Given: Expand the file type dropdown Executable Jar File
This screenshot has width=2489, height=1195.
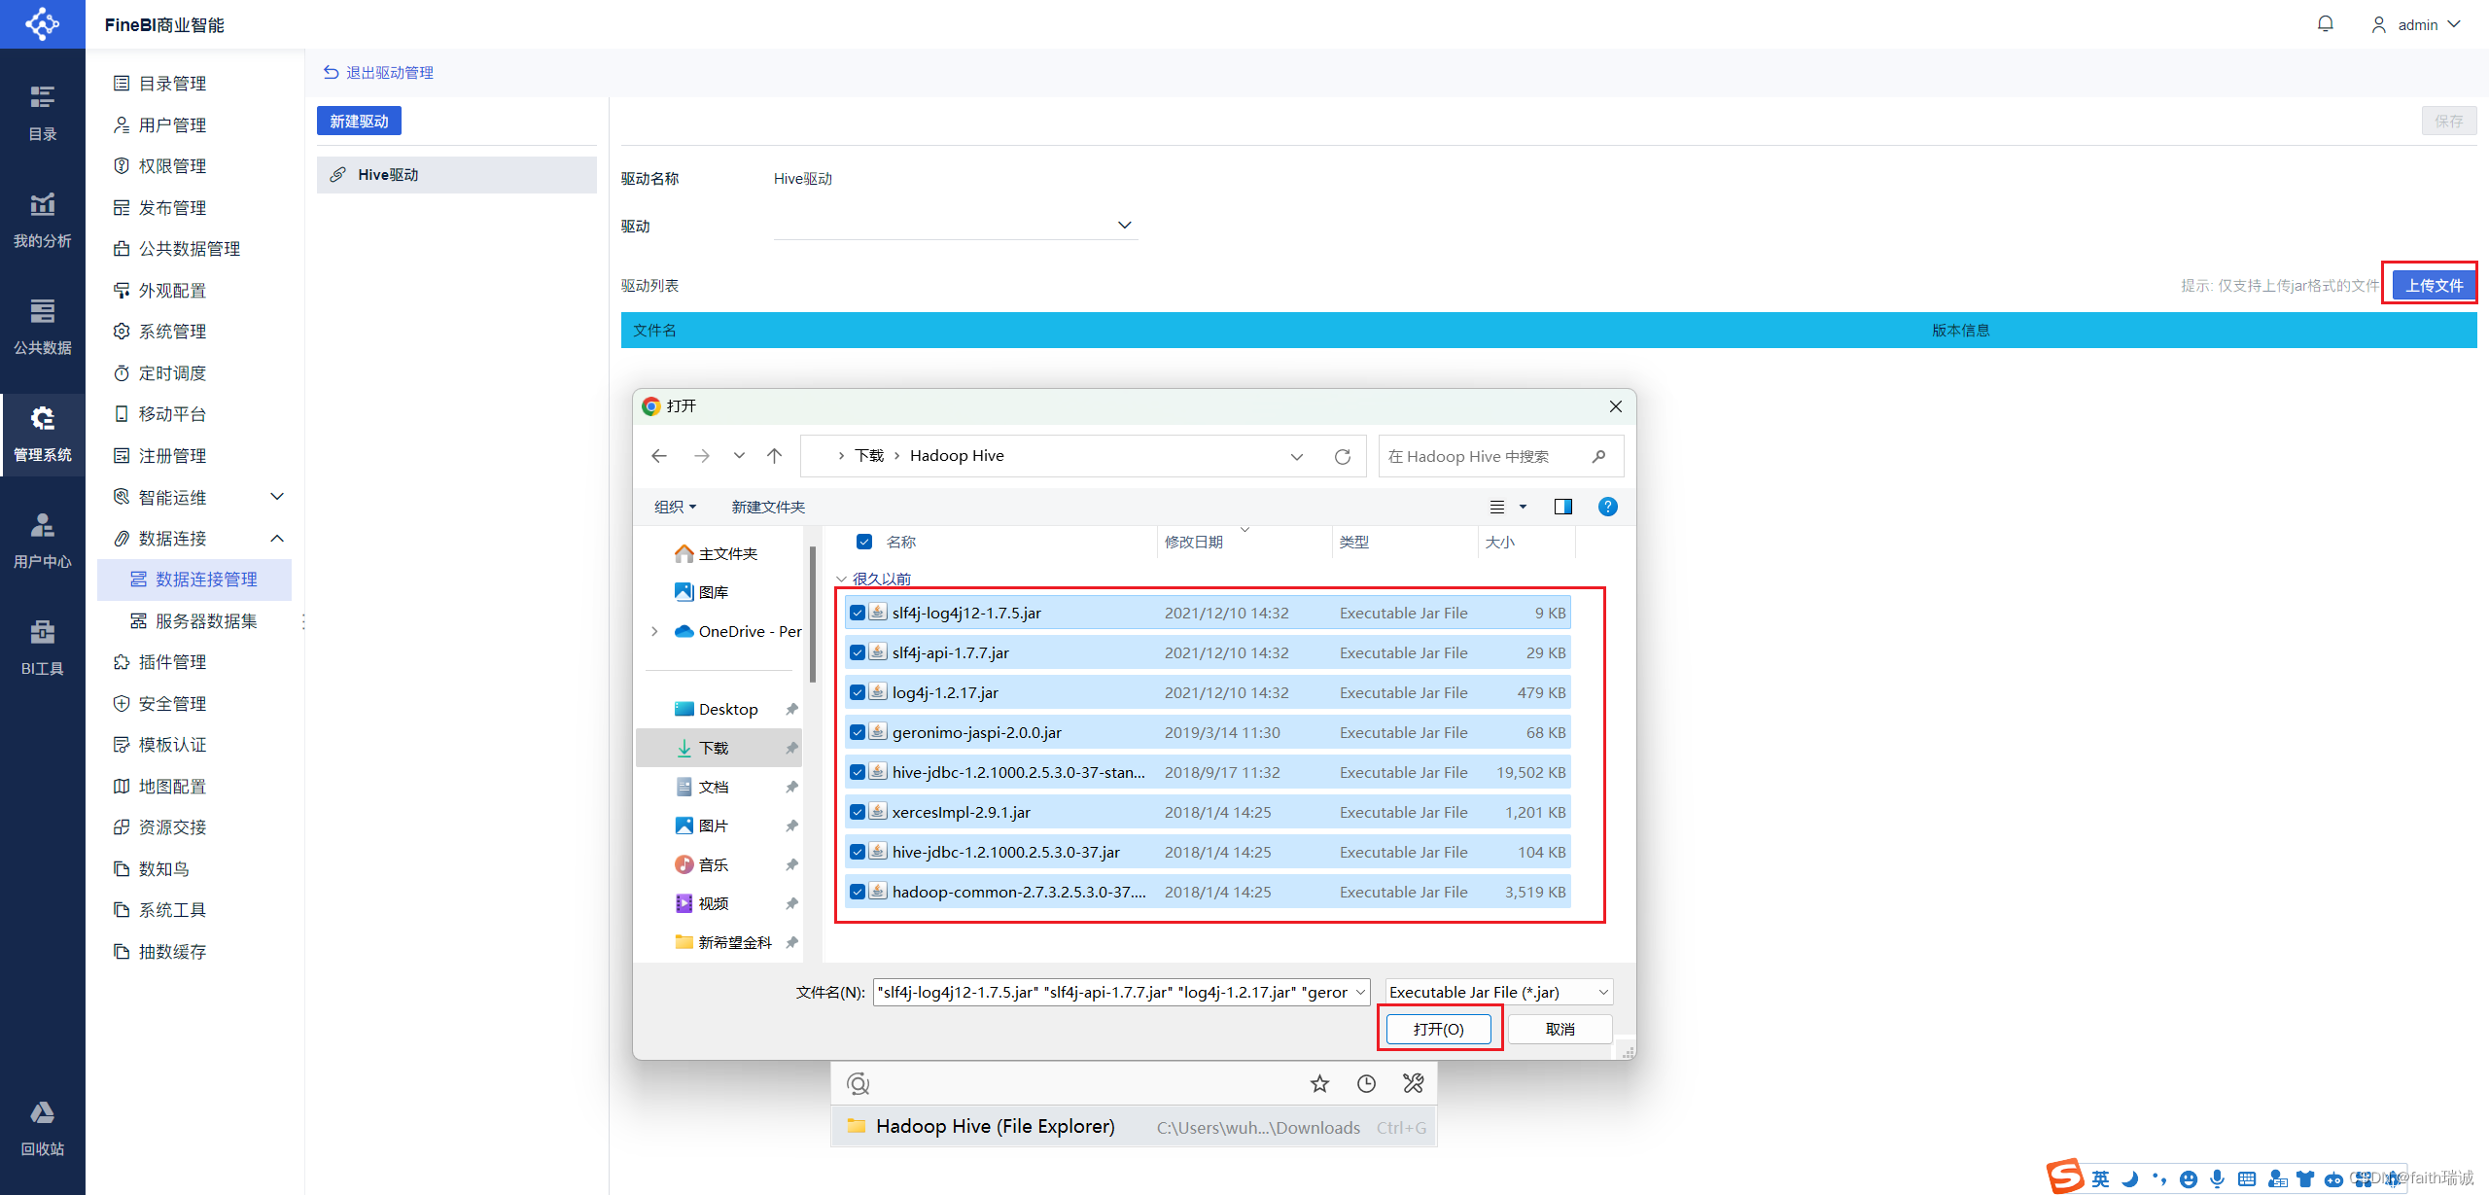Looking at the screenshot, I should click(x=1601, y=990).
